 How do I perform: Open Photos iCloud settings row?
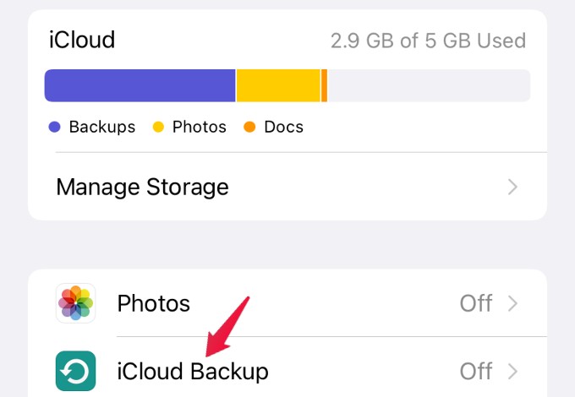point(287,303)
